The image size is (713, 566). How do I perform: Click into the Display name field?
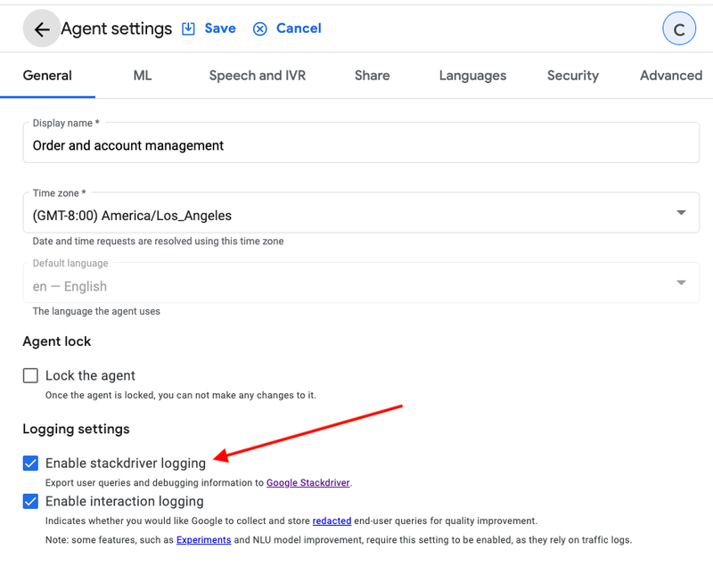[x=361, y=143]
